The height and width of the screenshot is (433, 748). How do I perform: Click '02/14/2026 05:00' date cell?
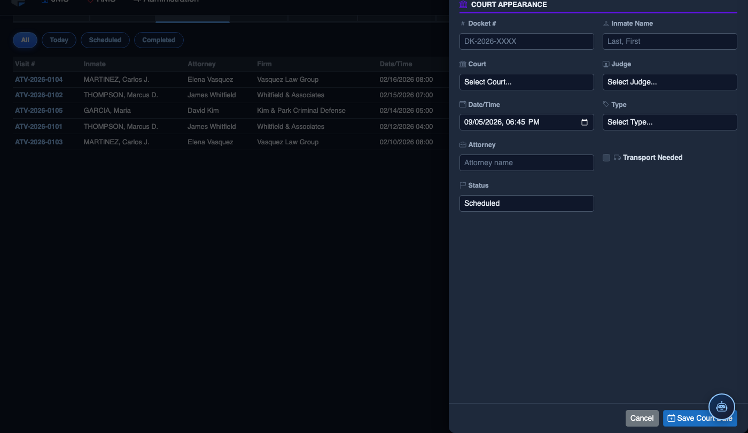(x=406, y=111)
